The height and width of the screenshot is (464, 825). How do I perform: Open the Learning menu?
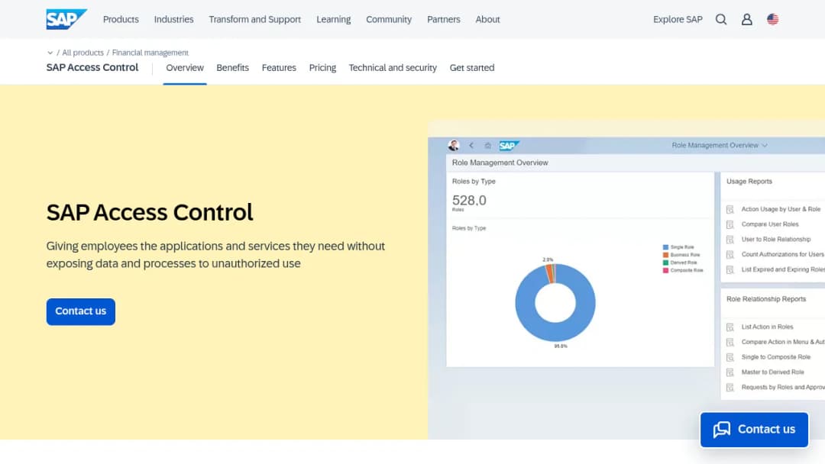click(x=334, y=19)
